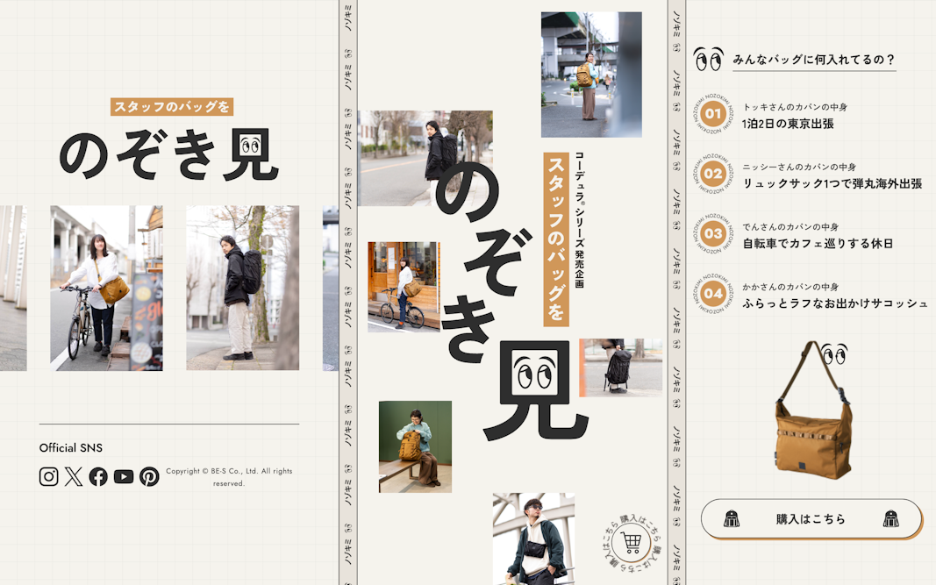Click the のぞき見 title in the left panel
The image size is (936, 585).
point(169,155)
